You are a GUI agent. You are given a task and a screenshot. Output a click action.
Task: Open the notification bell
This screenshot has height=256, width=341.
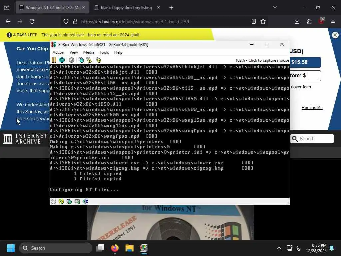[332, 248]
